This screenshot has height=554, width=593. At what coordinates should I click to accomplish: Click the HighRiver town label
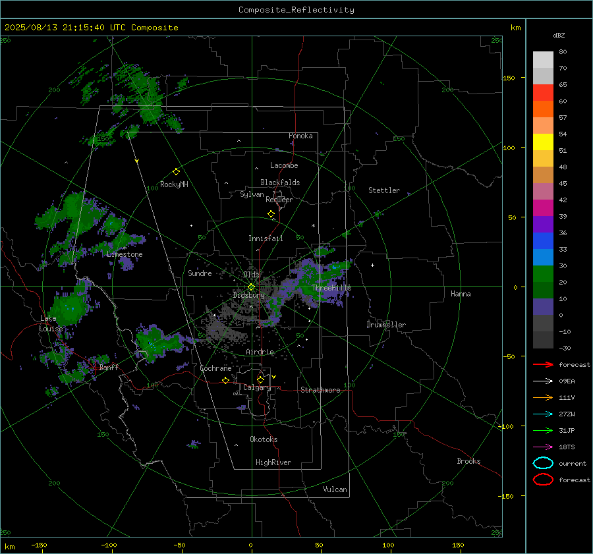(x=273, y=463)
